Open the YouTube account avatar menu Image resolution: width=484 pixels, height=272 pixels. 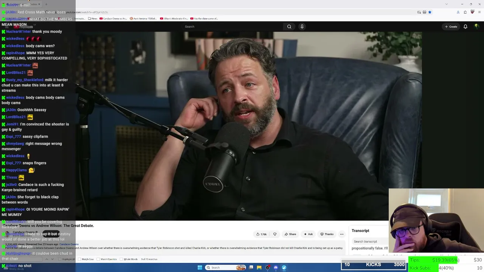(x=476, y=26)
